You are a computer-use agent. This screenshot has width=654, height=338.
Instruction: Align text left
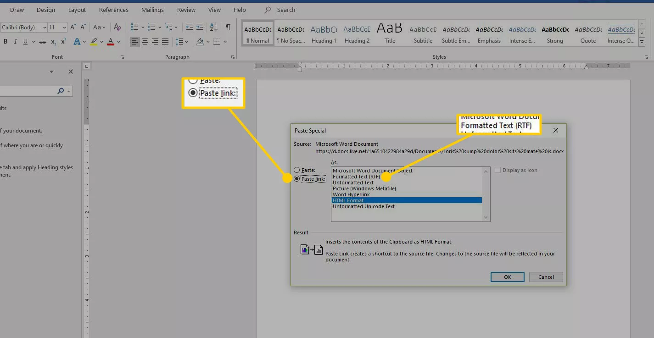click(134, 42)
